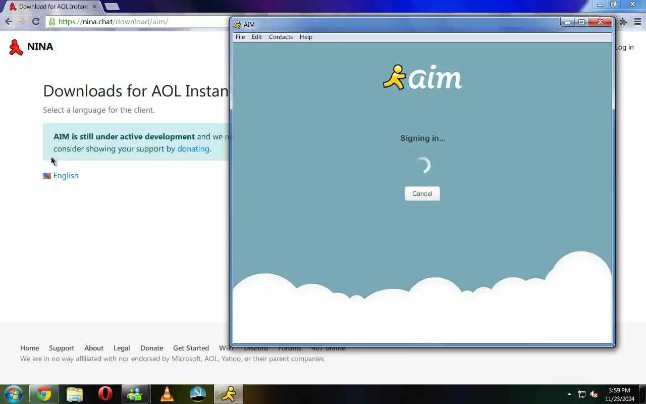
Task: Launch VLC media player from taskbar
Action: coord(167,394)
